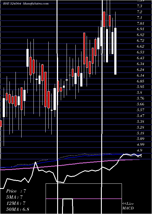Click the <<Live MACD label
The image size is (152, 214).
tap(128, 206)
